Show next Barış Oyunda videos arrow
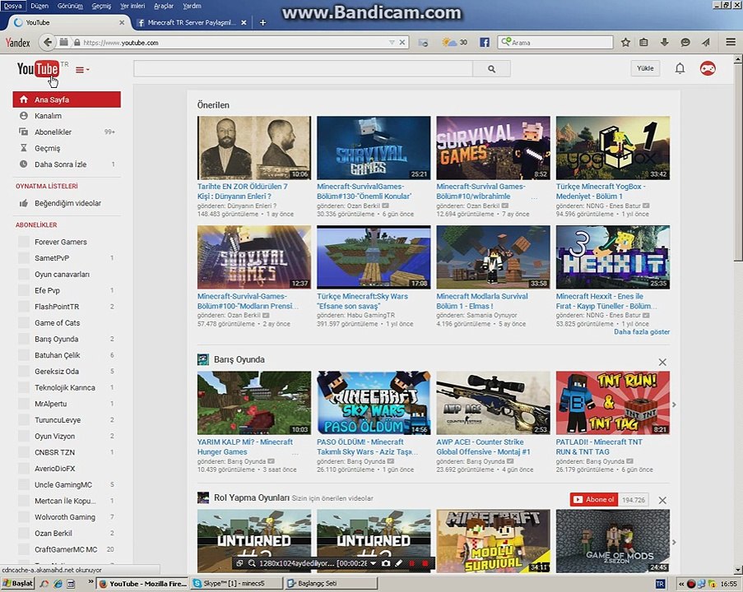Image resolution: width=743 pixels, height=592 pixels. (x=674, y=405)
